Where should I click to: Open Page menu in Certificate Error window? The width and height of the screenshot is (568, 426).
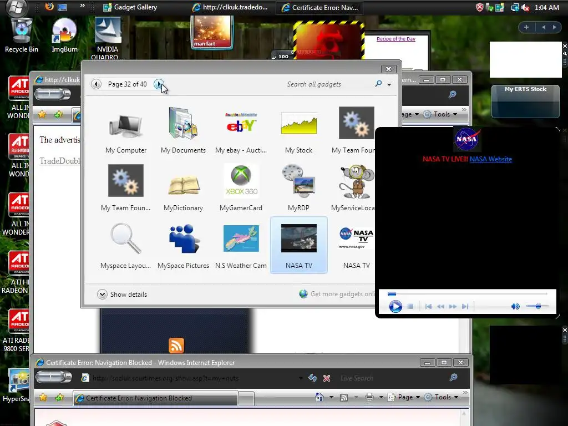coord(404,397)
